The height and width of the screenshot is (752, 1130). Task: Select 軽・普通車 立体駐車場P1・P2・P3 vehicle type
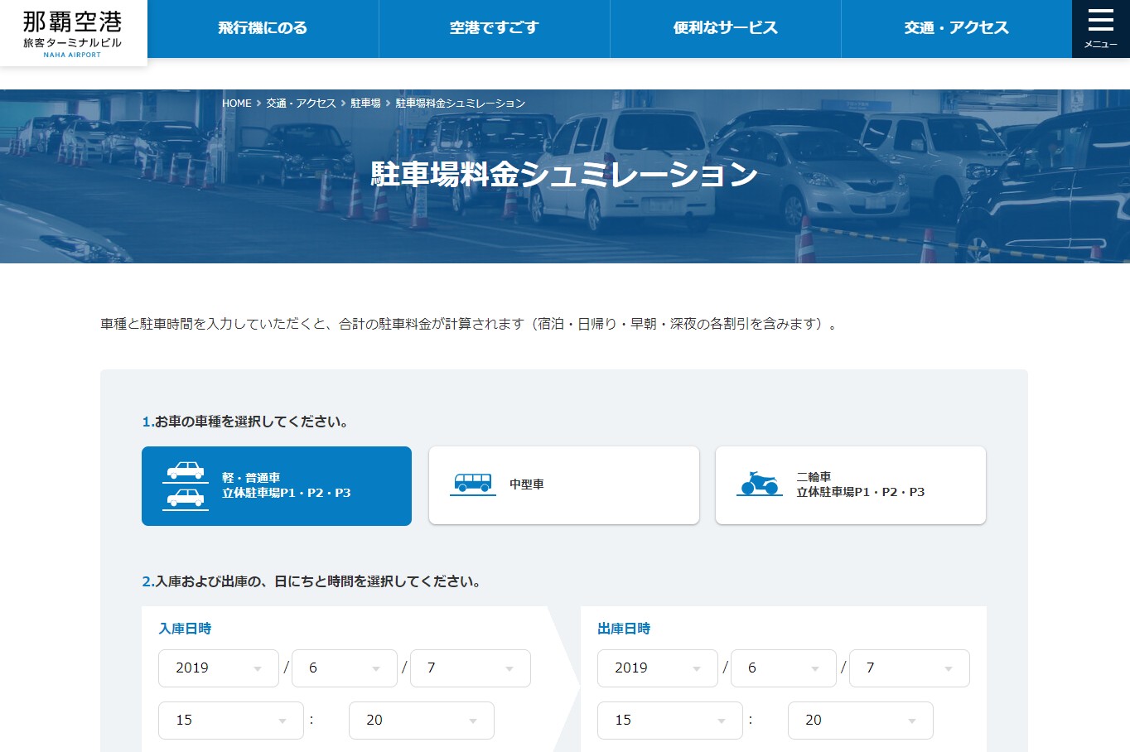pos(277,486)
